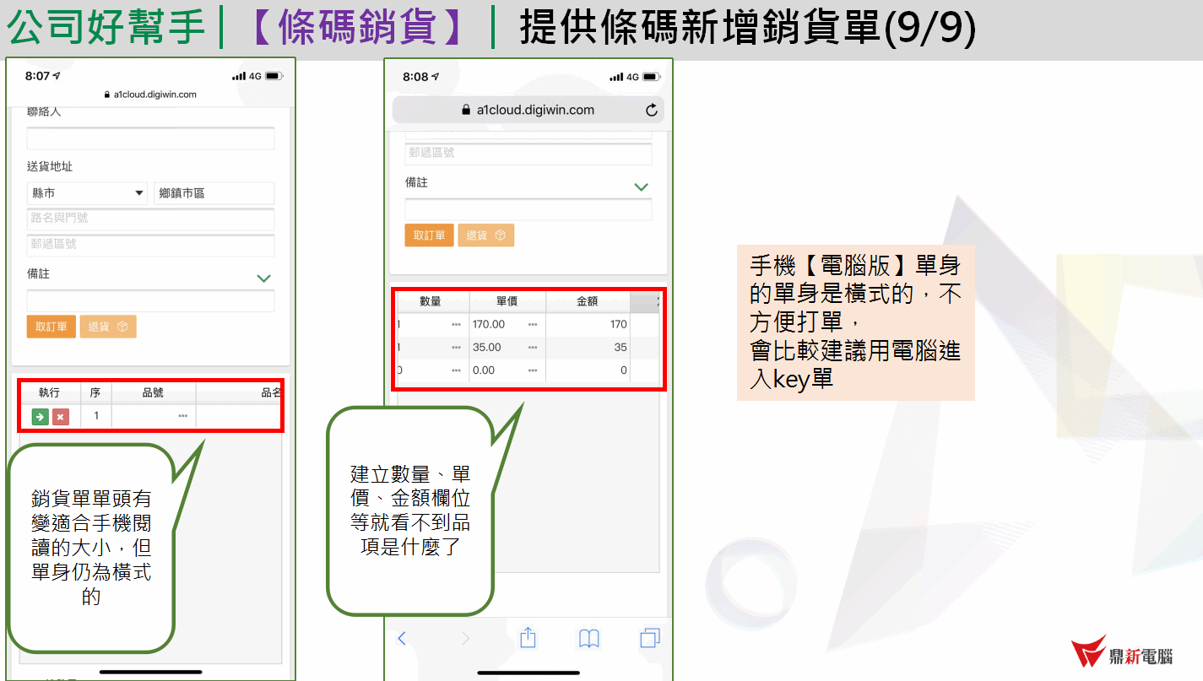Tap the ellipsis beside unit price 35.00
The height and width of the screenshot is (681, 1203).
click(x=533, y=347)
